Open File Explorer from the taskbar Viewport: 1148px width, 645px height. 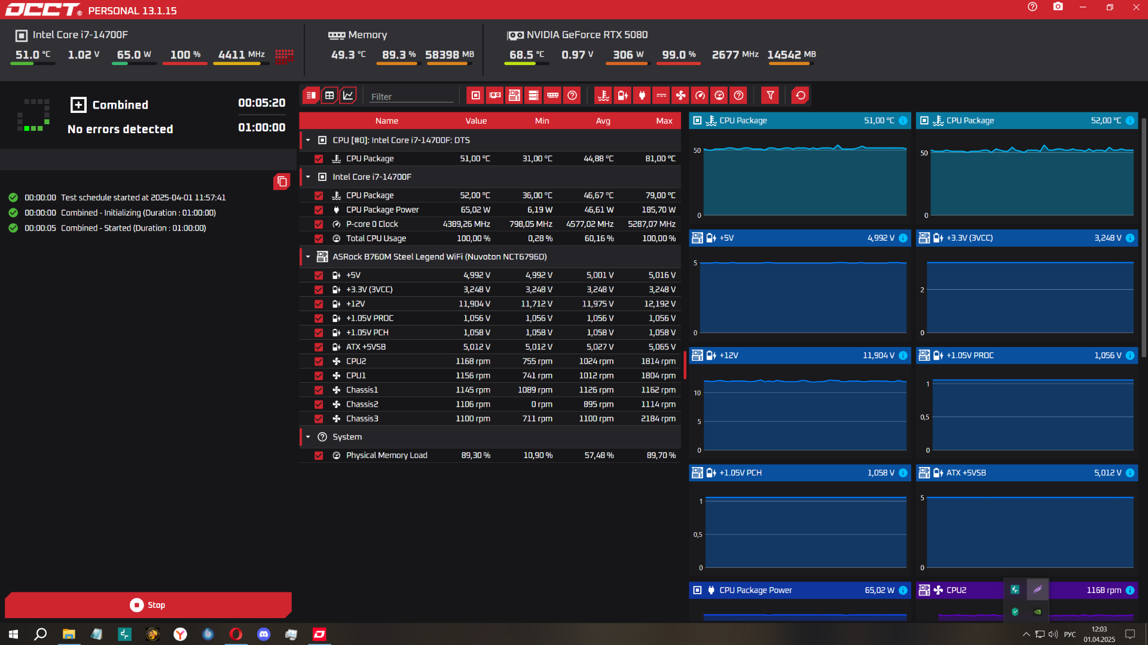69,634
